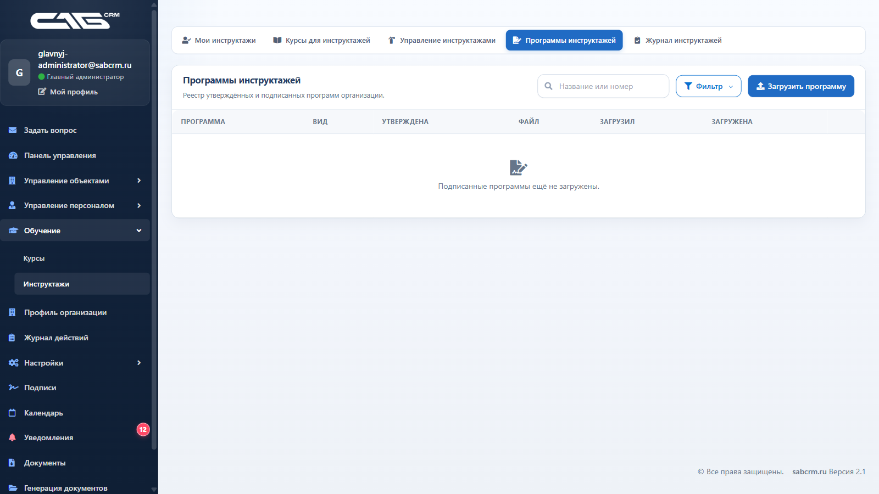Switch to Мои инструктажи tab
The image size is (879, 494).
click(x=219, y=40)
